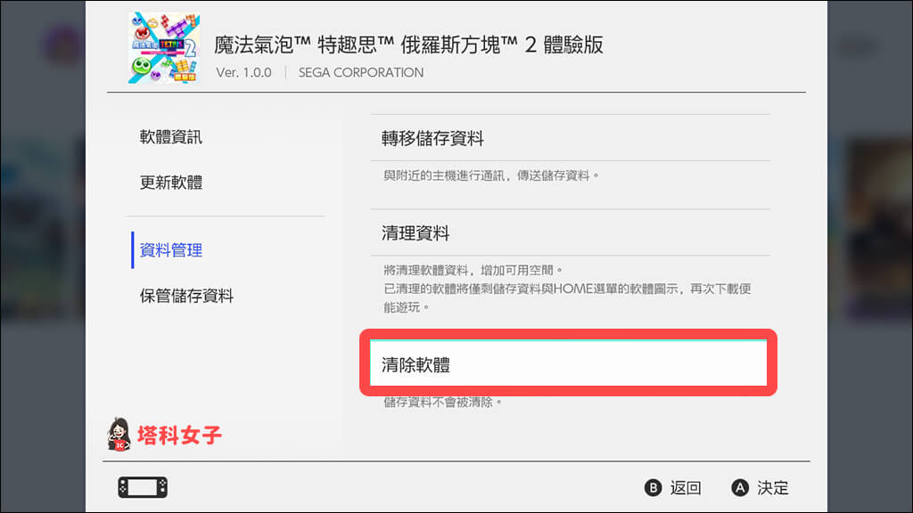Screen dimensions: 913x513
Task: Click the Switch console icon in the footer
Action: click(x=143, y=487)
